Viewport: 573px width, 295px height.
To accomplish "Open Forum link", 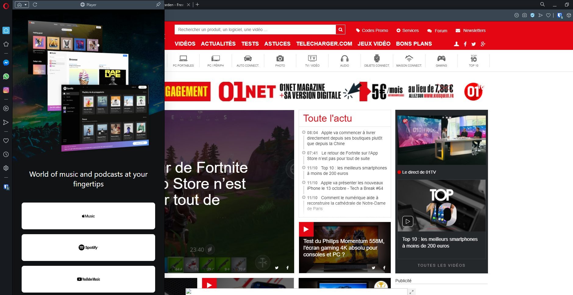I will pos(437,31).
